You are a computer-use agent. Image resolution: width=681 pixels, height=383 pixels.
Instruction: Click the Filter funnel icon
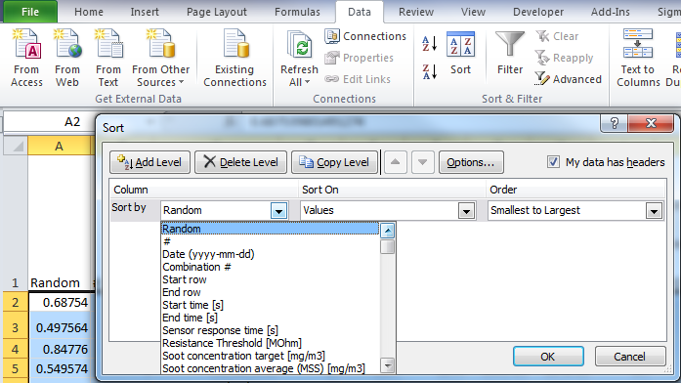pyautogui.click(x=510, y=45)
